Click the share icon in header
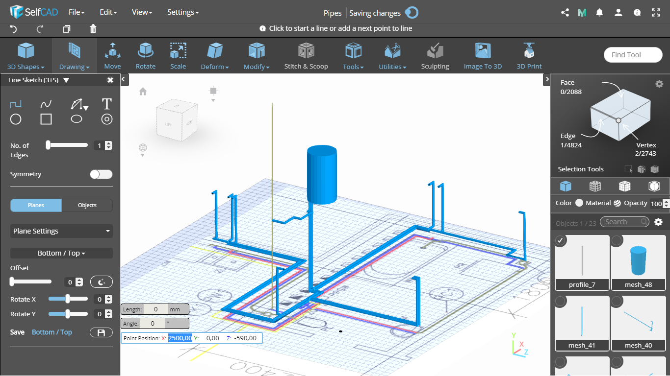The width and height of the screenshot is (670, 376). click(565, 13)
